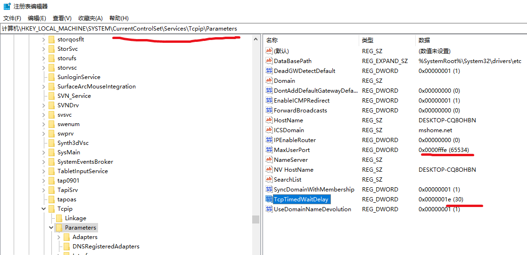527x255 pixels.
Task: Click the tree pane scroll up arrow
Action: click(x=256, y=39)
